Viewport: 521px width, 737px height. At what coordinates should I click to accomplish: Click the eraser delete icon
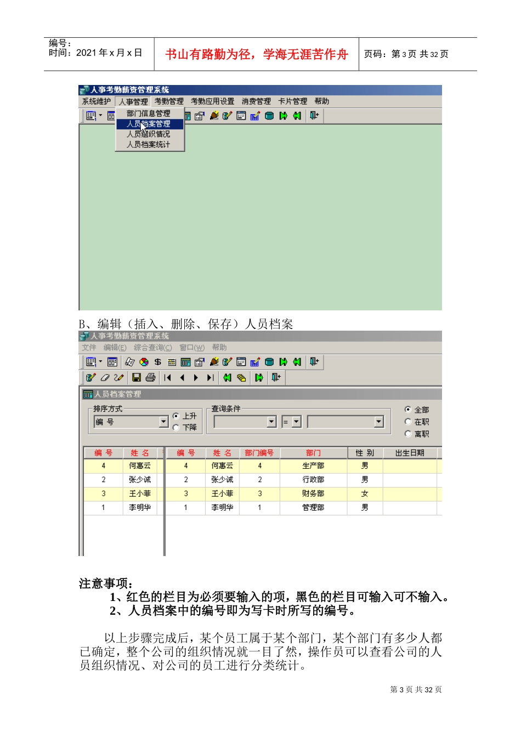click(x=105, y=377)
